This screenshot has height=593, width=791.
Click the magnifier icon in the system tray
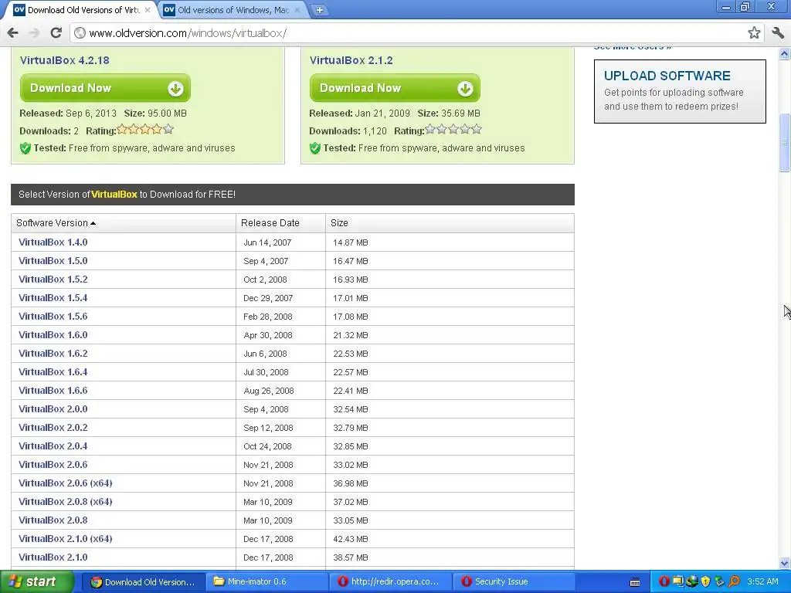[x=734, y=582]
